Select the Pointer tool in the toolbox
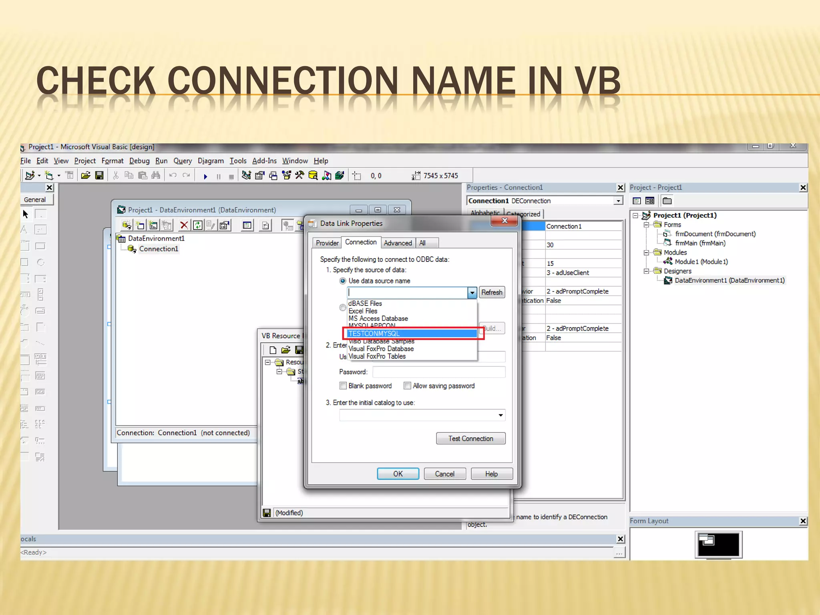The image size is (820, 615). tap(25, 214)
